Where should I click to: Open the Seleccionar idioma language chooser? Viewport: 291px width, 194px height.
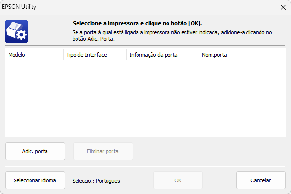35,180
